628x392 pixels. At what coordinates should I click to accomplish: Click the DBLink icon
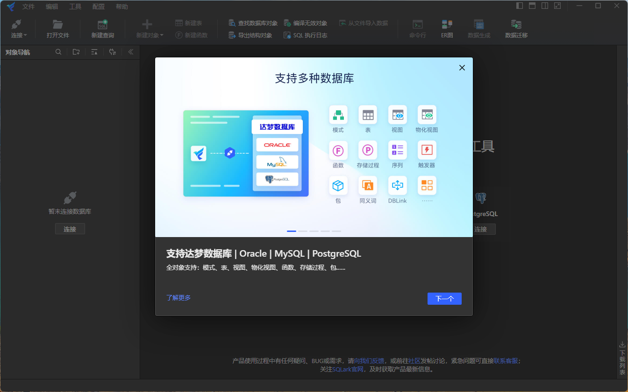click(x=398, y=186)
